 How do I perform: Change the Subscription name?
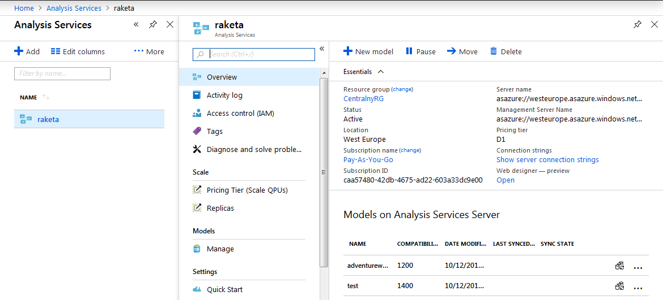pos(411,150)
